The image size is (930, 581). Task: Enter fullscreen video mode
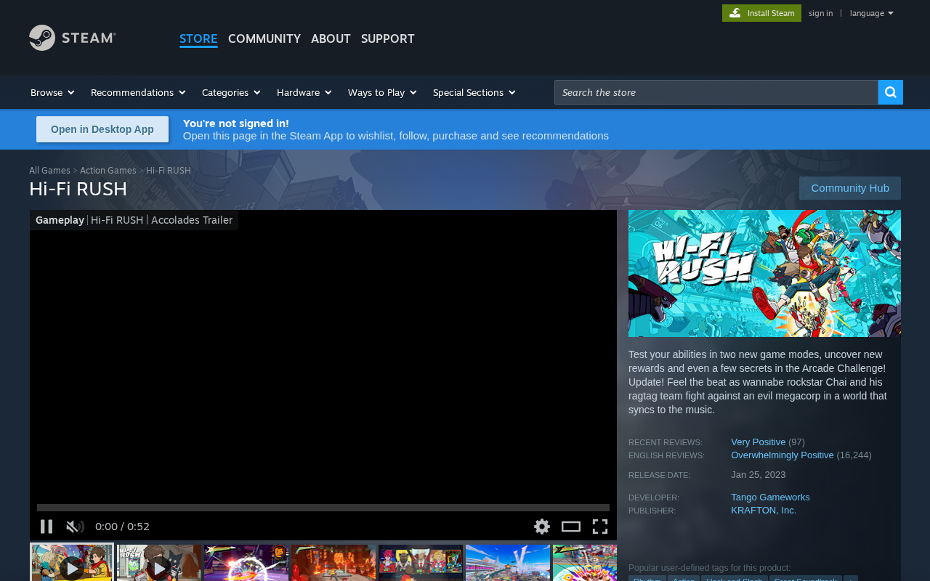pos(600,527)
